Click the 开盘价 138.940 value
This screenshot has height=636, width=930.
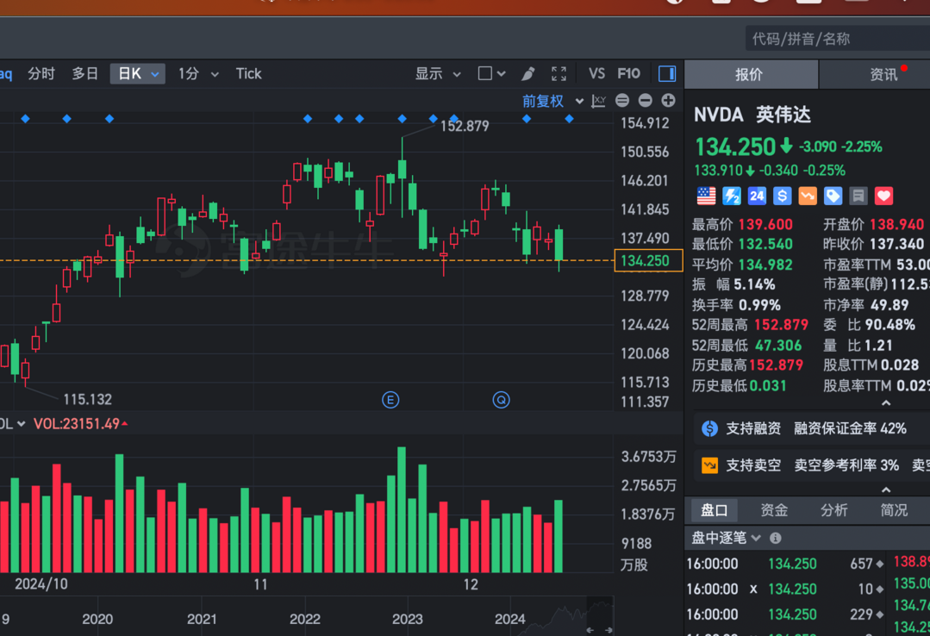click(897, 224)
